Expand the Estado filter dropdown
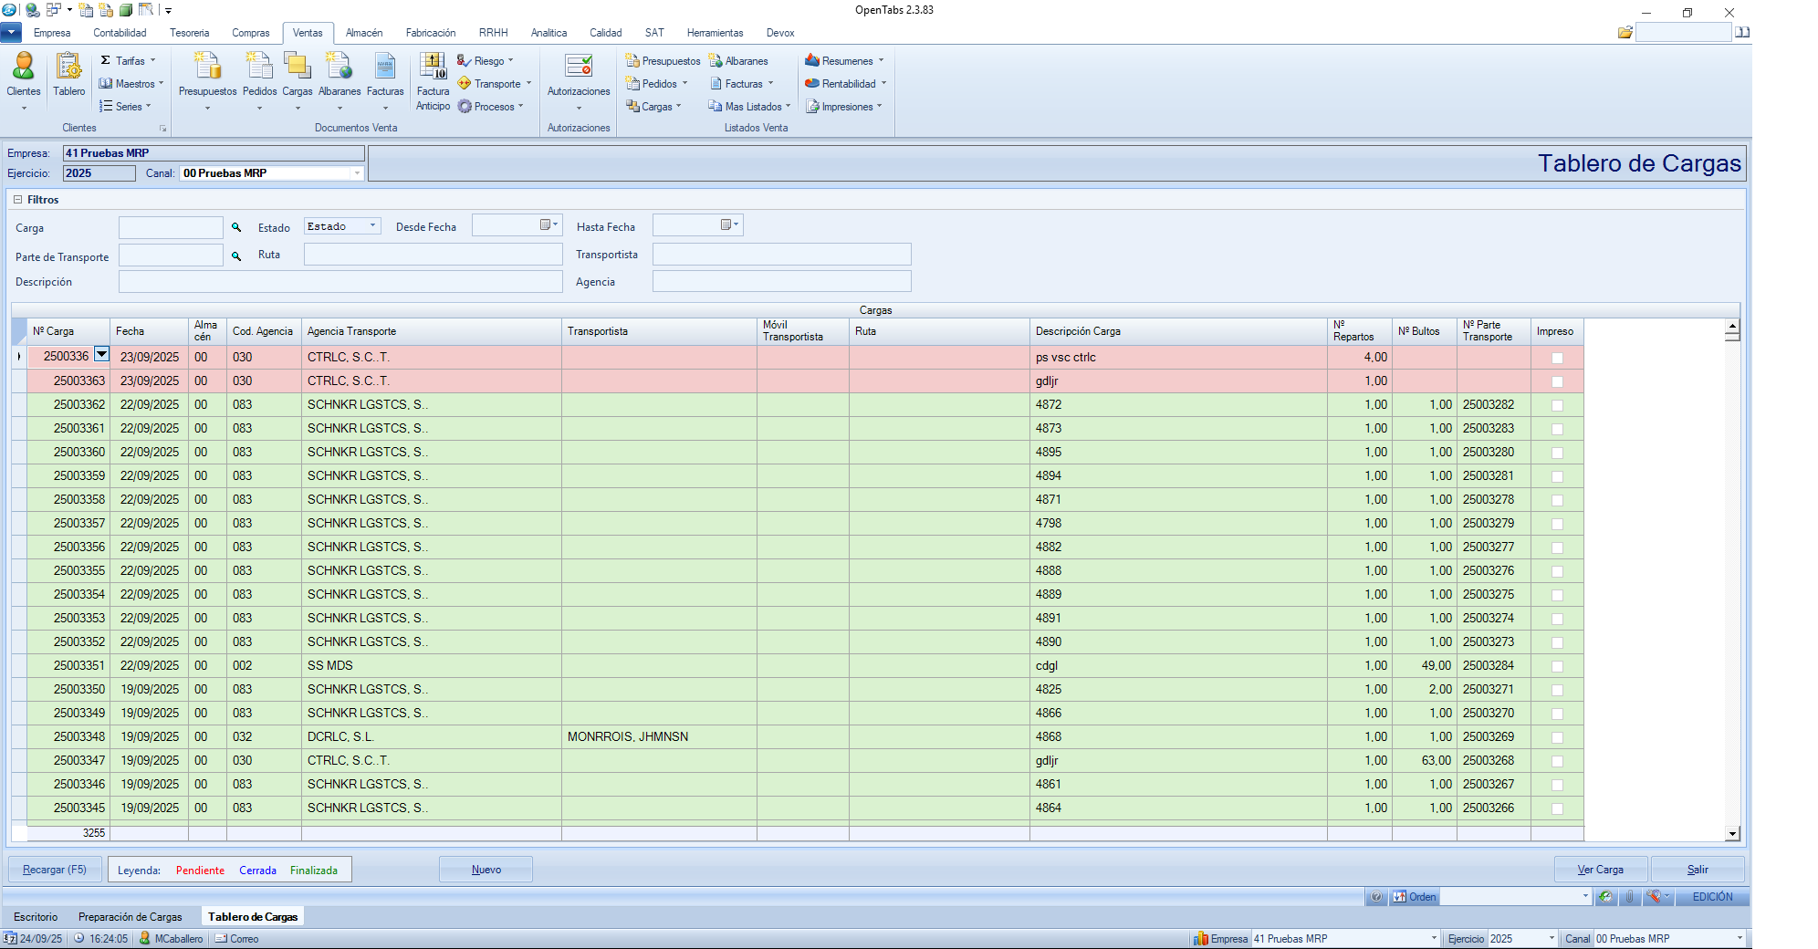The width and height of the screenshot is (1818, 949). pos(372,226)
